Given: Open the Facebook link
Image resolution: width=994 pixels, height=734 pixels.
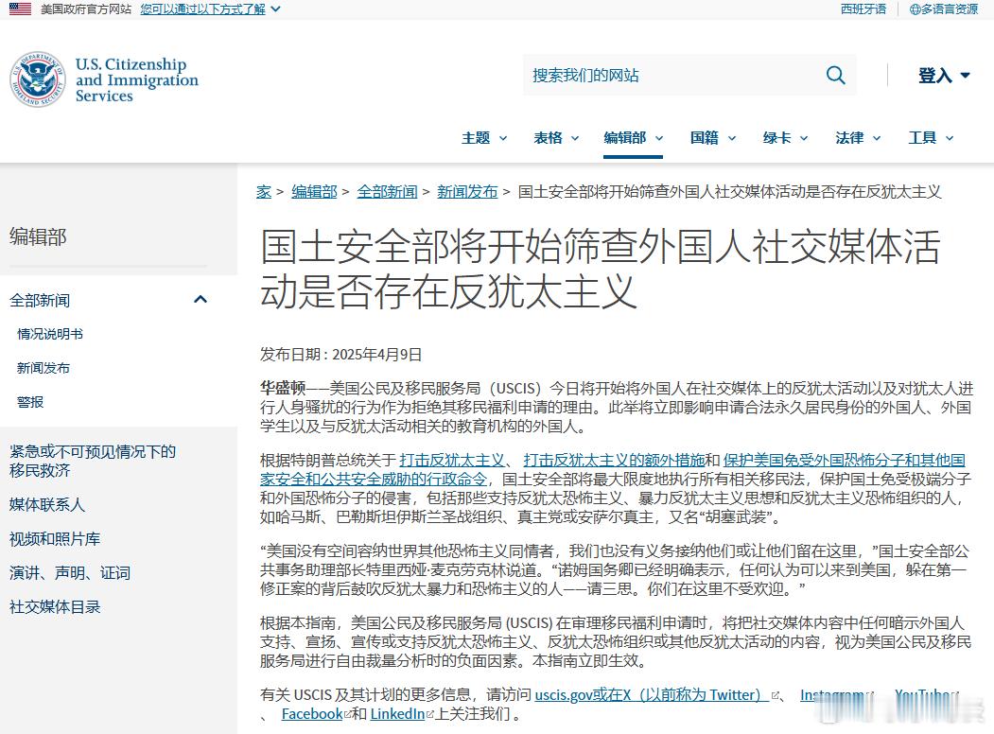Looking at the screenshot, I should click(312, 714).
